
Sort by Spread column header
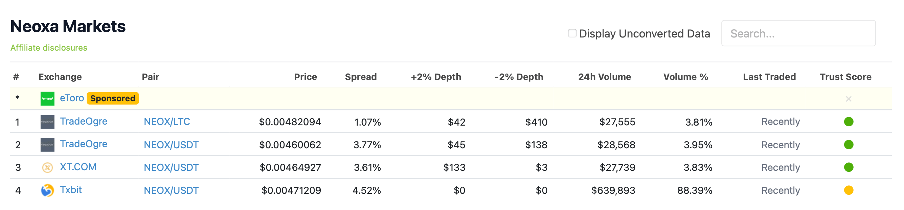[x=360, y=77]
